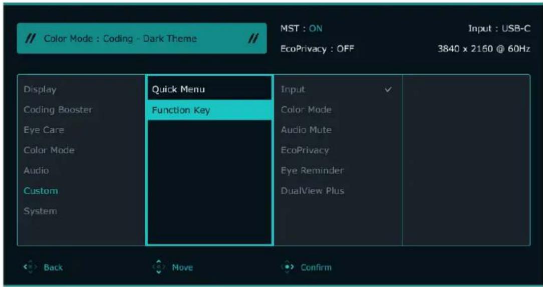Click the Color Mode: Coding - Dark Theme banner

tap(142, 39)
